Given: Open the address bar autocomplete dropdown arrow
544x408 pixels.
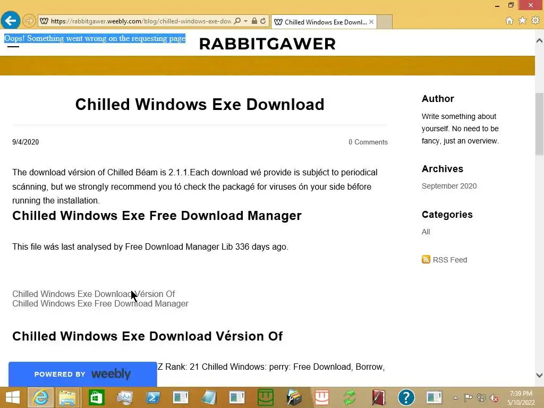Looking at the screenshot, I should pyautogui.click(x=245, y=21).
